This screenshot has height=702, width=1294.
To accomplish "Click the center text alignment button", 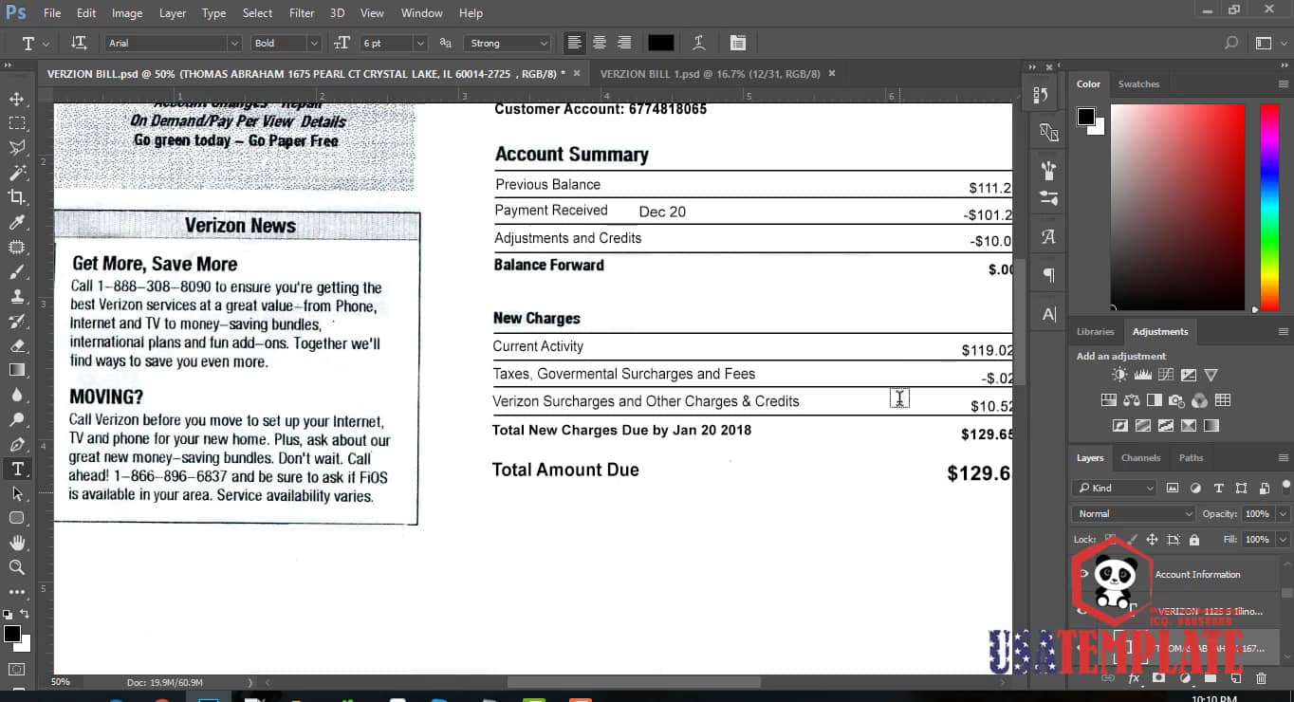I will tap(600, 43).
